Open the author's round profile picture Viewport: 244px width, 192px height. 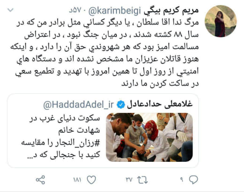click(221, 21)
